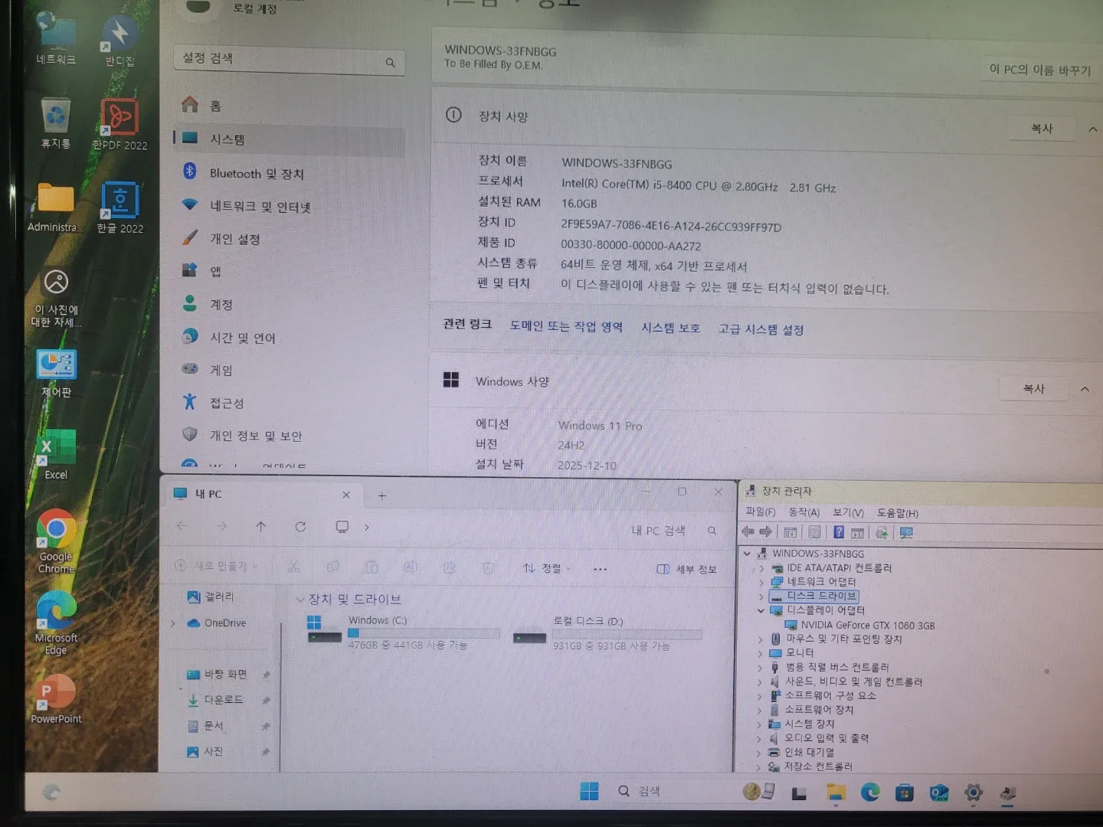Open 네트워크 desktop icon
The image size is (1103, 827).
coord(56,38)
